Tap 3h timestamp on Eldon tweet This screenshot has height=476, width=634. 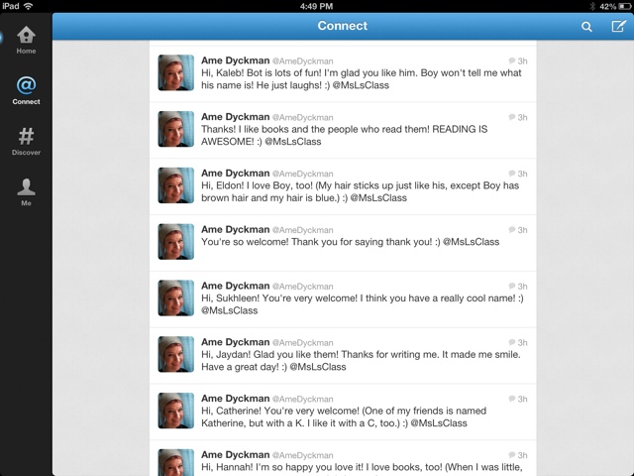(522, 174)
